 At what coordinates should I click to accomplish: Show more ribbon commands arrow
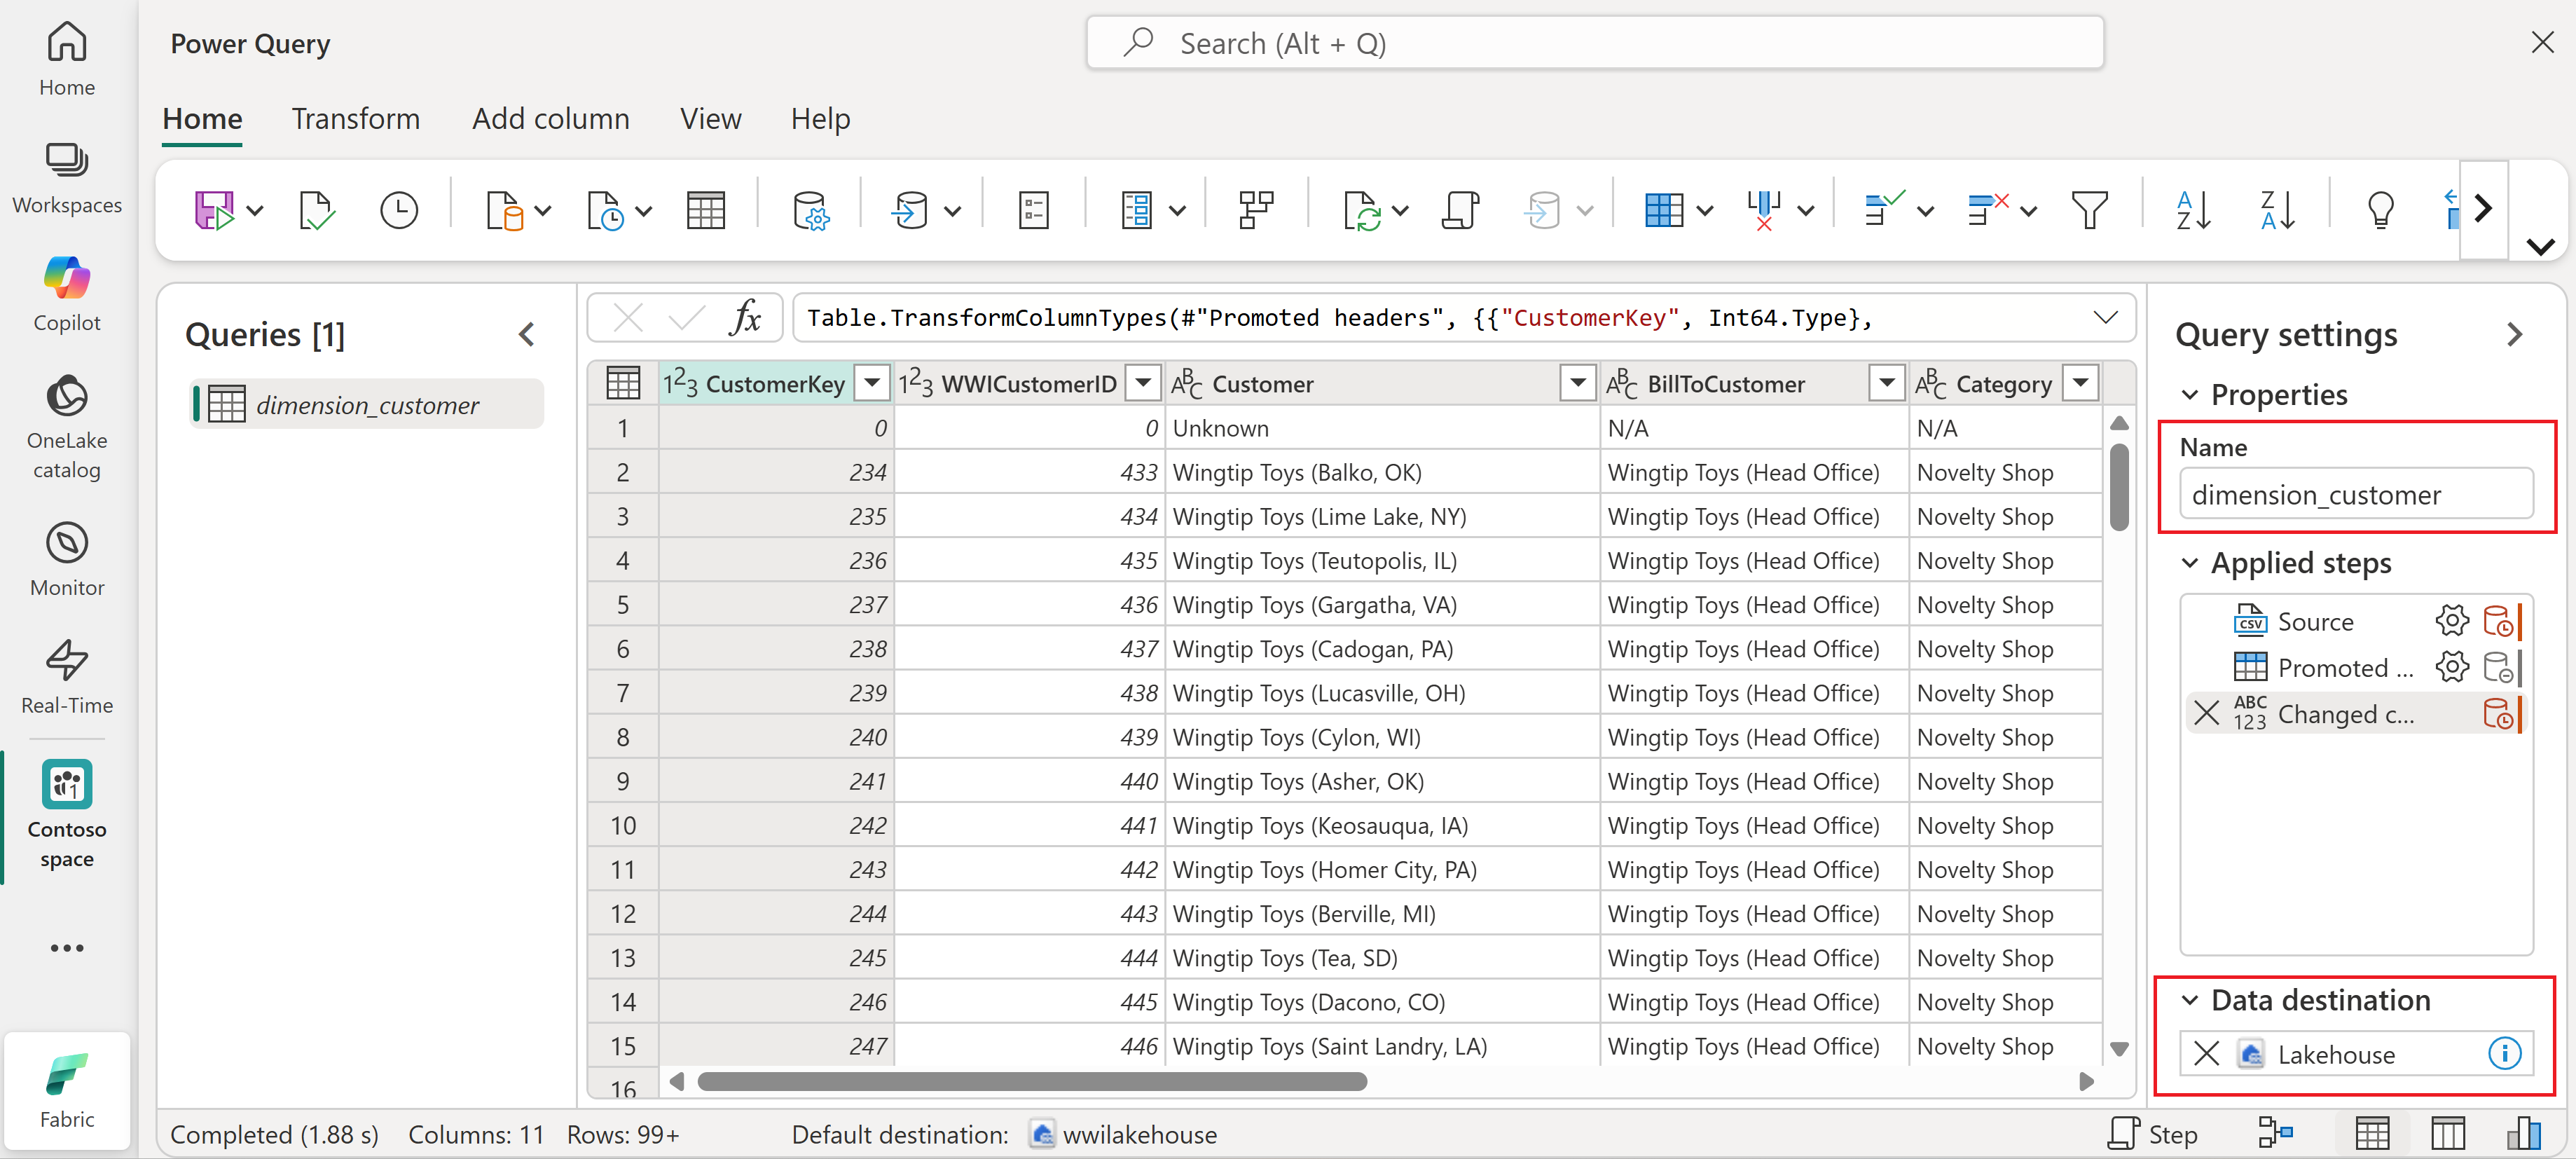coord(2483,209)
